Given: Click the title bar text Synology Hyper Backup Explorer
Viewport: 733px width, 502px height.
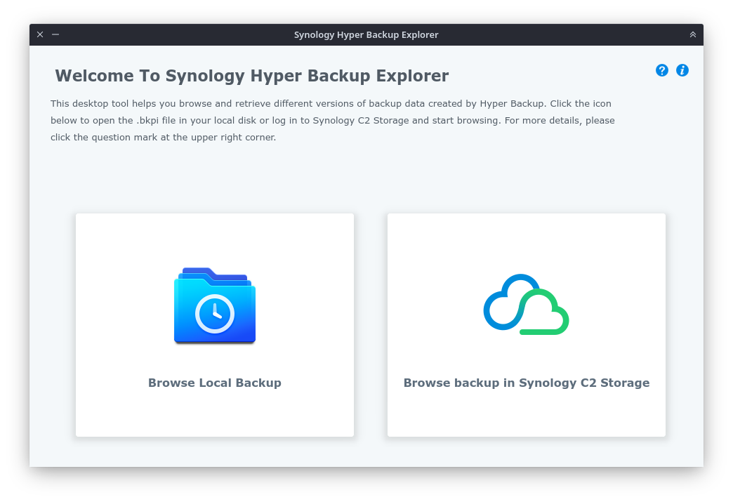Looking at the screenshot, I should [366, 34].
